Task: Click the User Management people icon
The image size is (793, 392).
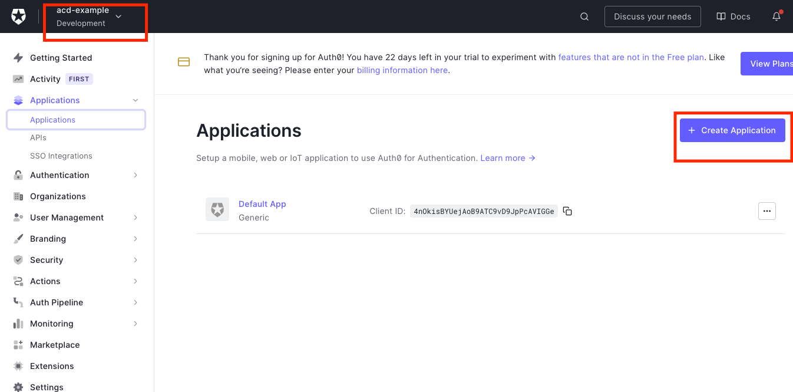Action: click(x=18, y=218)
